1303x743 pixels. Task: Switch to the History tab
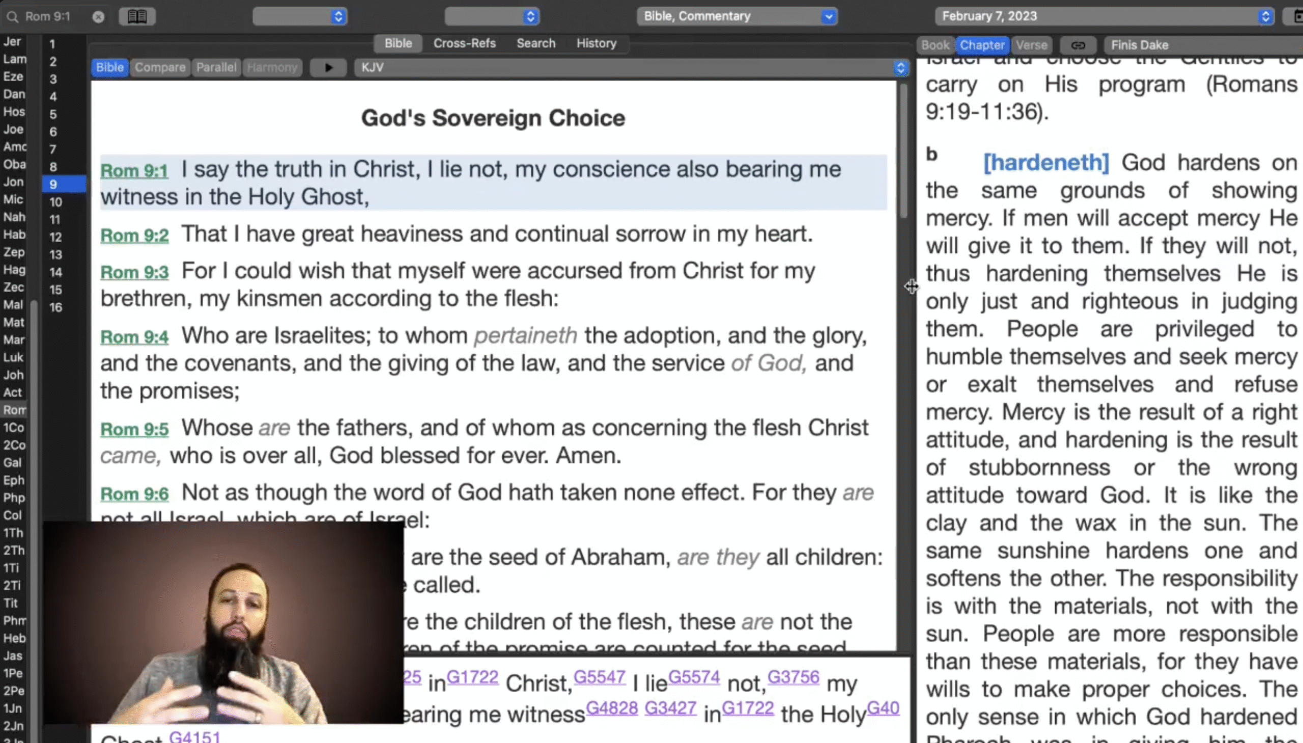coord(596,43)
